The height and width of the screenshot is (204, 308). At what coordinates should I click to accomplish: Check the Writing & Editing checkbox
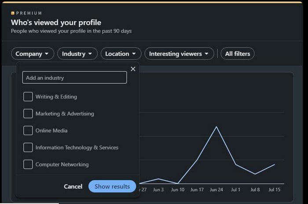(28, 96)
